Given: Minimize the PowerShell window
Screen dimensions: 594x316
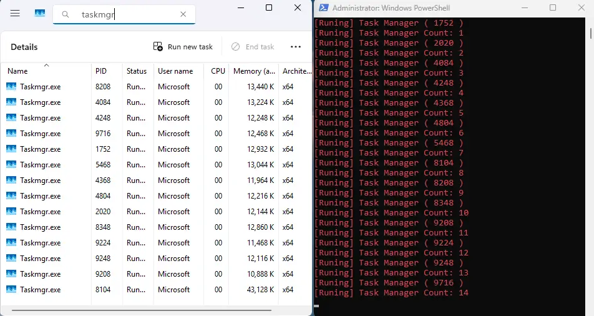Looking at the screenshot, I should (525, 7).
